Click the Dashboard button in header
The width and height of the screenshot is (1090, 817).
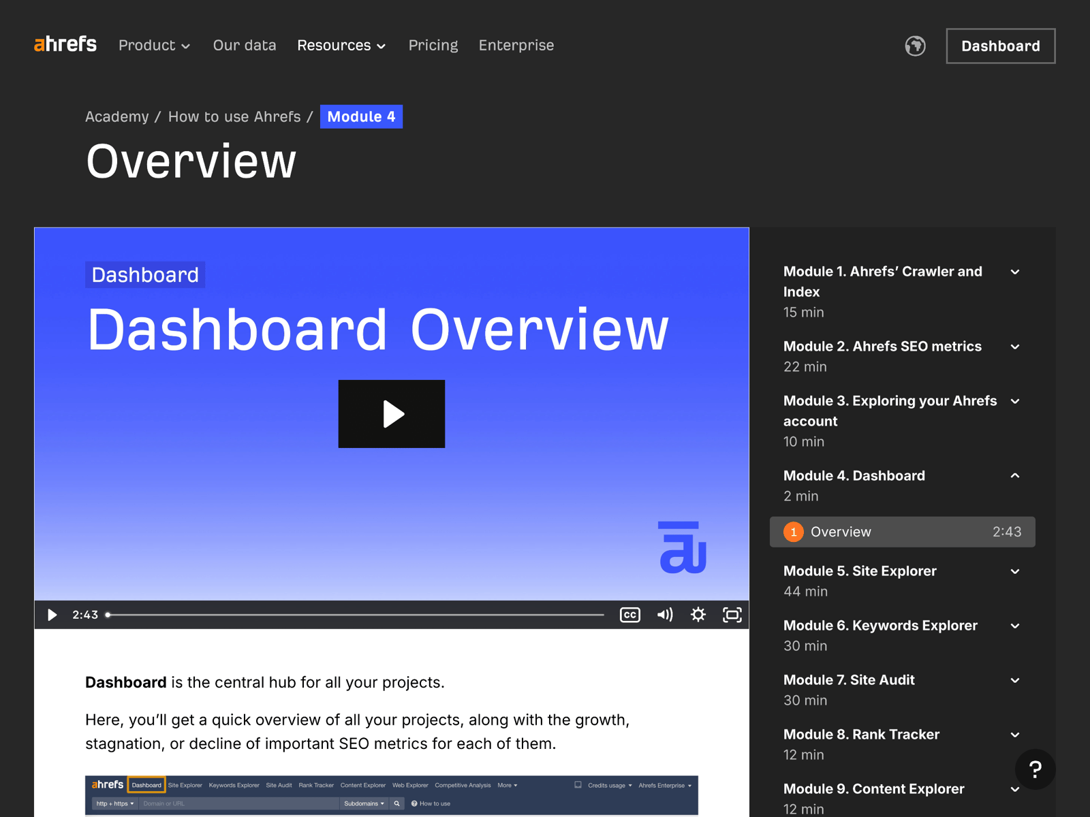1000,46
